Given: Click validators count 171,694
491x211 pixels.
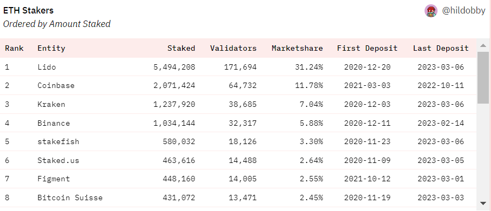Looking at the screenshot, I should 240,67.
